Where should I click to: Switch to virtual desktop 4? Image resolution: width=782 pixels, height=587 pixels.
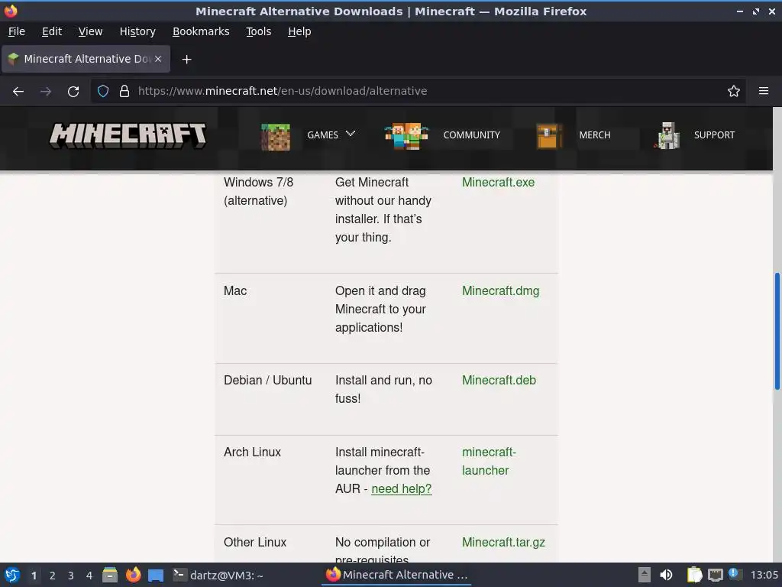click(89, 576)
